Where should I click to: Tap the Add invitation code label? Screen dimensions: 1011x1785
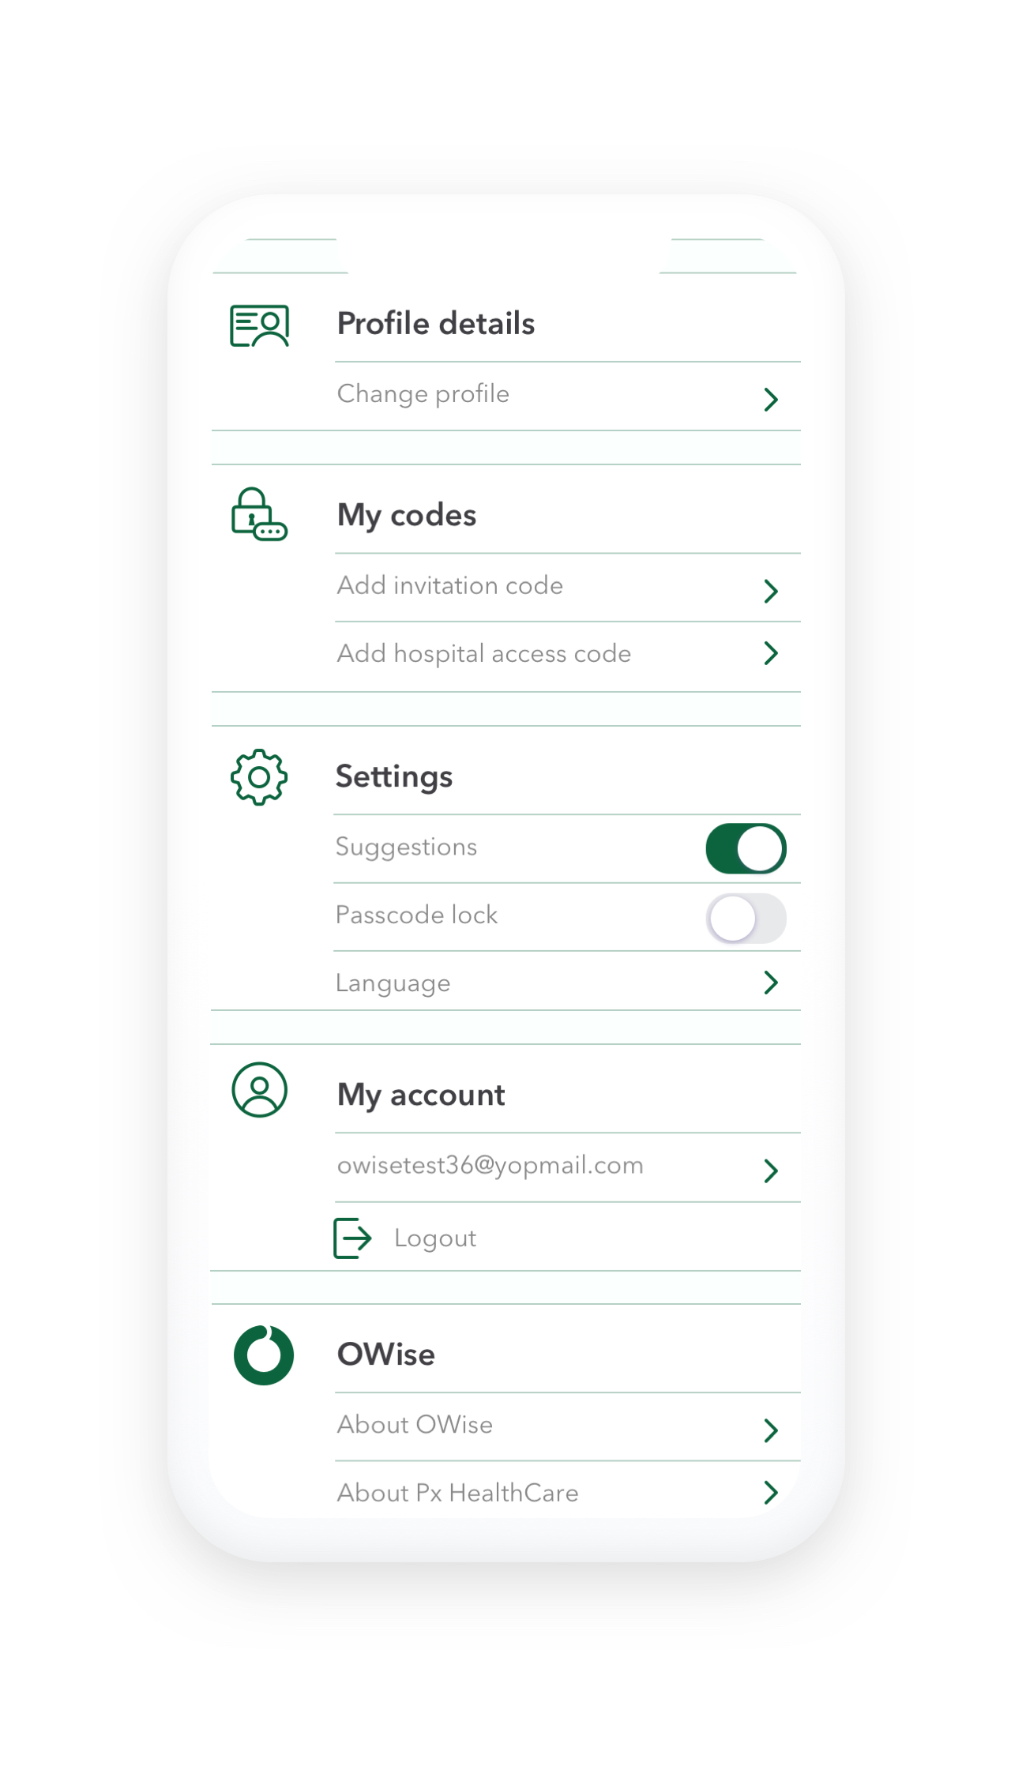450,585
